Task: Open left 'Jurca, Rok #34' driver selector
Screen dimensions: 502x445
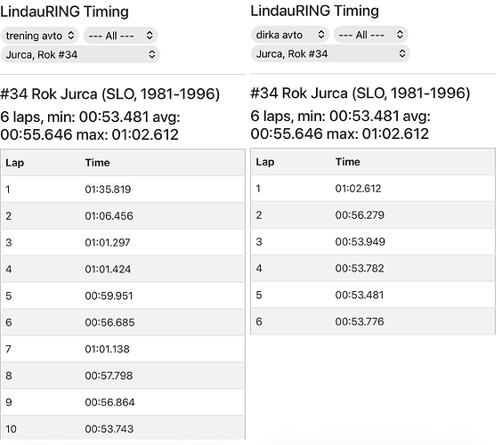Action: tap(80, 54)
